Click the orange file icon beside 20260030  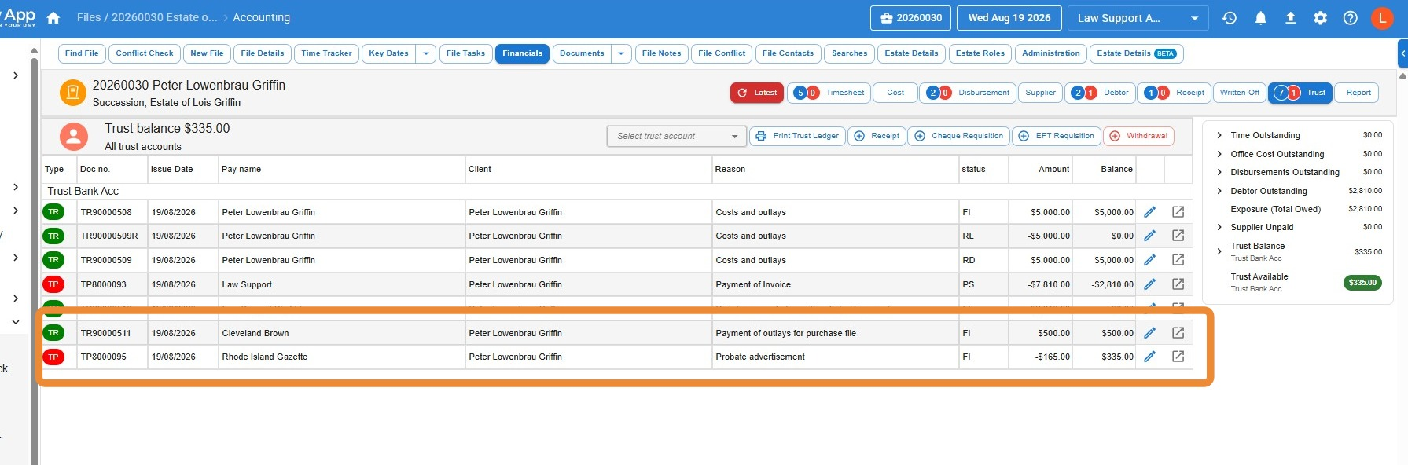[72, 93]
